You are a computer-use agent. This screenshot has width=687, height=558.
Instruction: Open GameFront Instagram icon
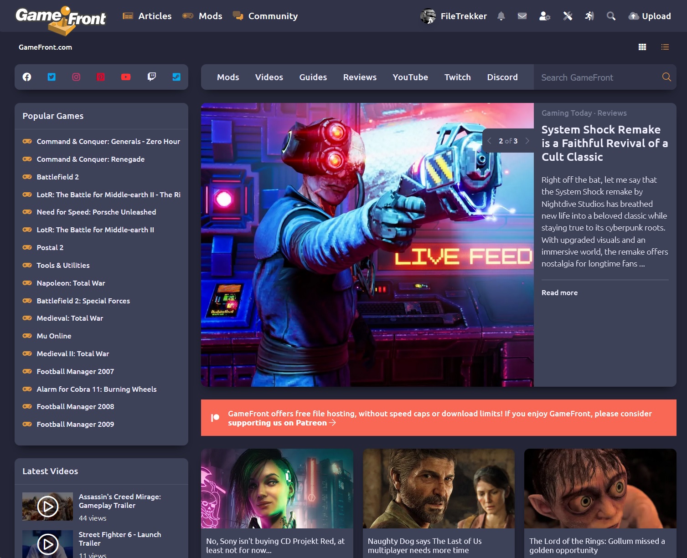pos(76,77)
